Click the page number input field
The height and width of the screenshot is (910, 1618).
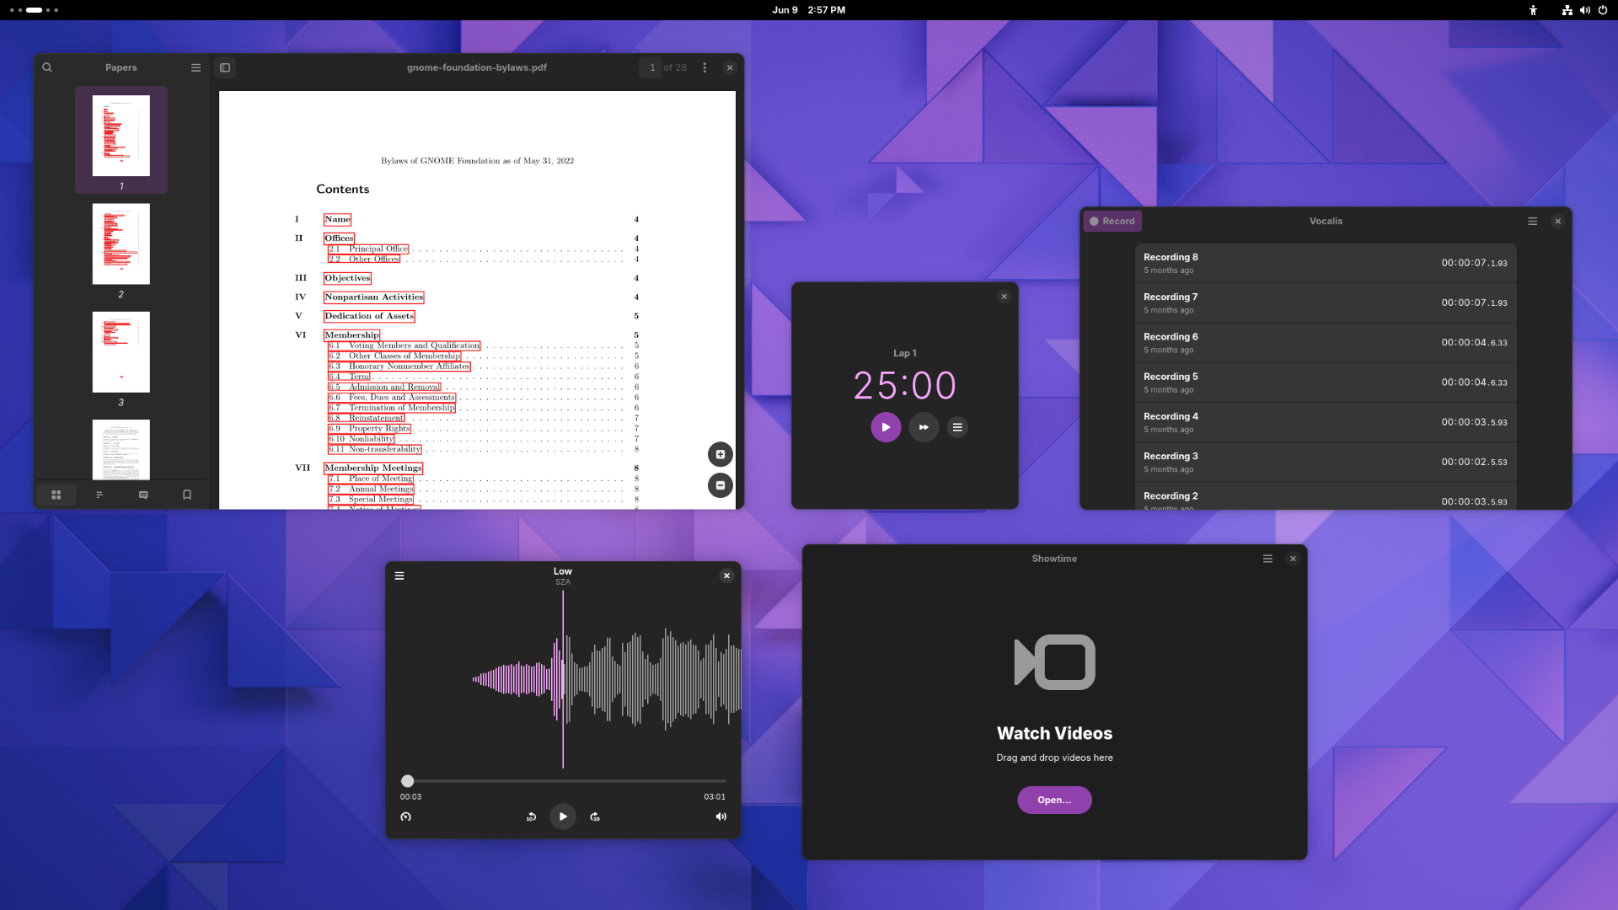point(651,67)
